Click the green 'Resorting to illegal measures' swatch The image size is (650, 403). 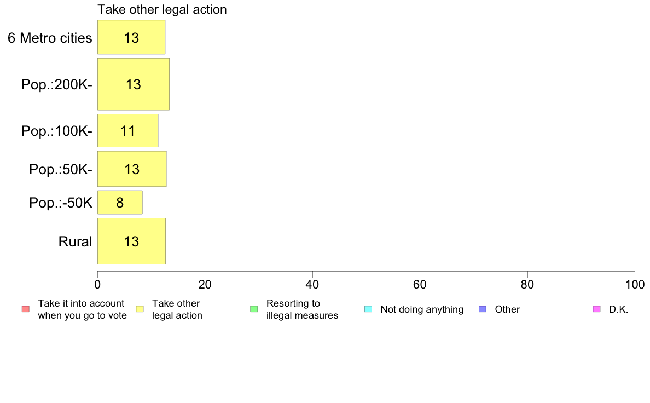coord(254,309)
